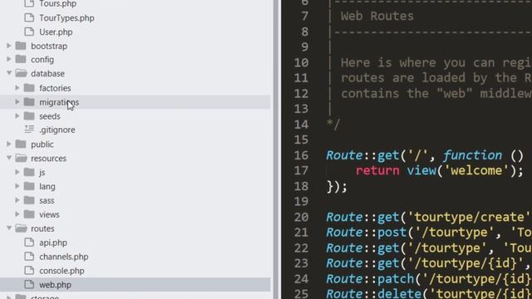
Task: Click line number 16 in gutter
Action: [x=301, y=155]
